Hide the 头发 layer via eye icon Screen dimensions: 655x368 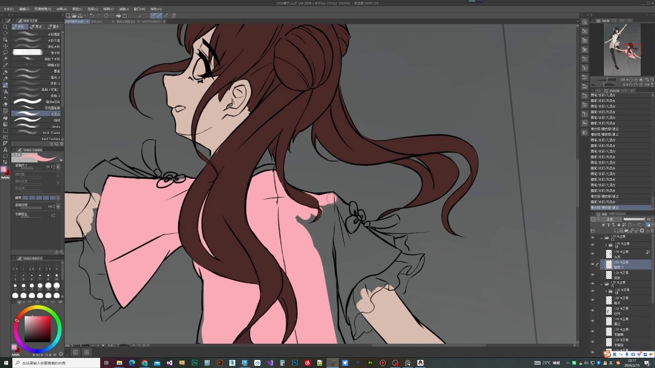[593, 254]
